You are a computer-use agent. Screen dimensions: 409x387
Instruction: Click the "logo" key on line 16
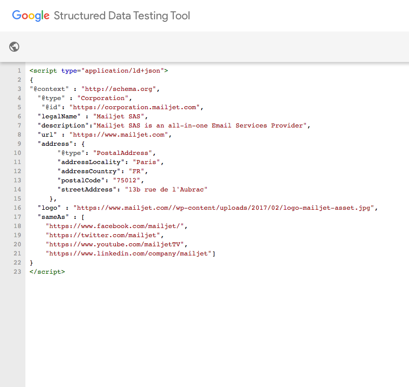coord(49,208)
